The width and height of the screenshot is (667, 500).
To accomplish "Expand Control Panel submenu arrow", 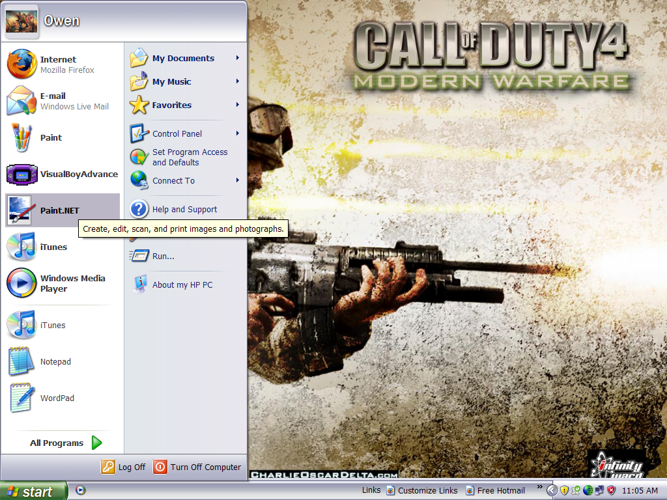I will (x=238, y=133).
